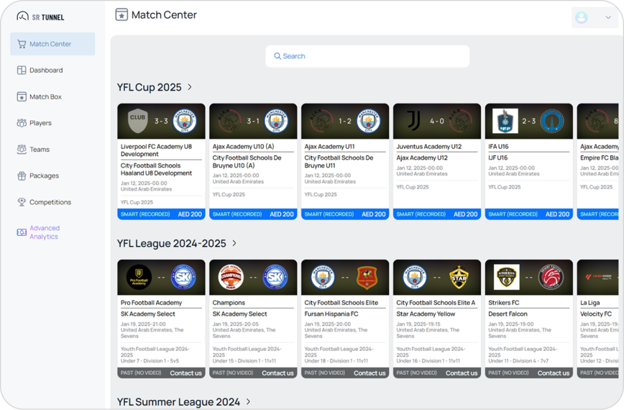Click AED 200 on Juventus Academy U12 card
Screen dimensions: 624x410
[x=466, y=214]
